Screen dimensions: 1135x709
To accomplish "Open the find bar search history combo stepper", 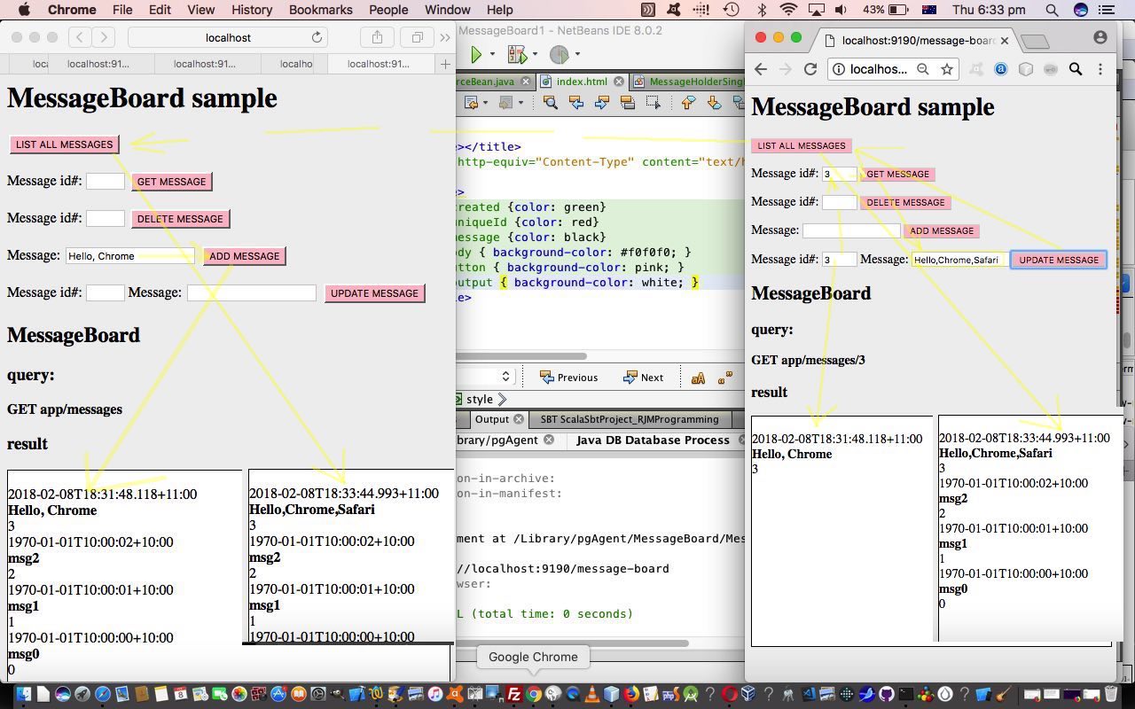I will (x=505, y=377).
